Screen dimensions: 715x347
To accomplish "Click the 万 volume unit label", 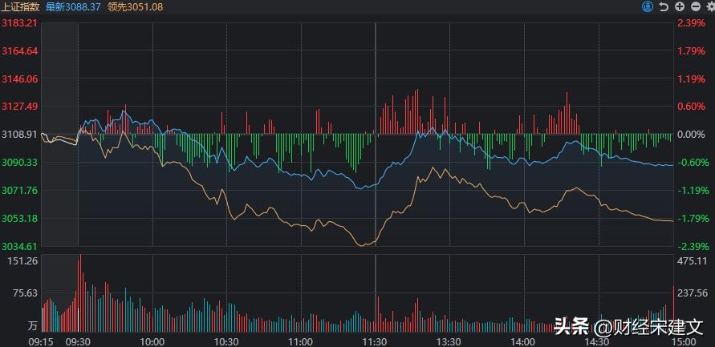I will pyautogui.click(x=33, y=326).
